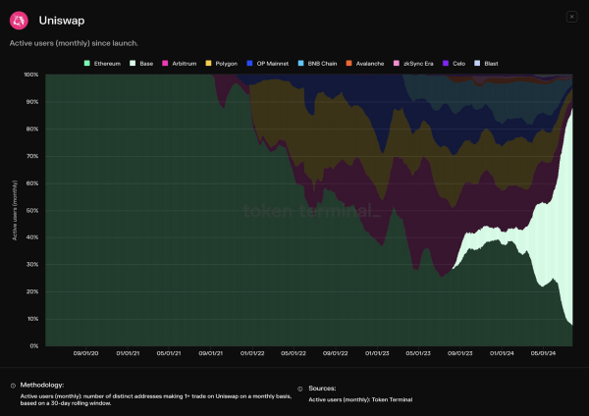The width and height of the screenshot is (589, 416).
Task: Click the 05/01/24 x-axis date label
Action: pyautogui.click(x=543, y=353)
